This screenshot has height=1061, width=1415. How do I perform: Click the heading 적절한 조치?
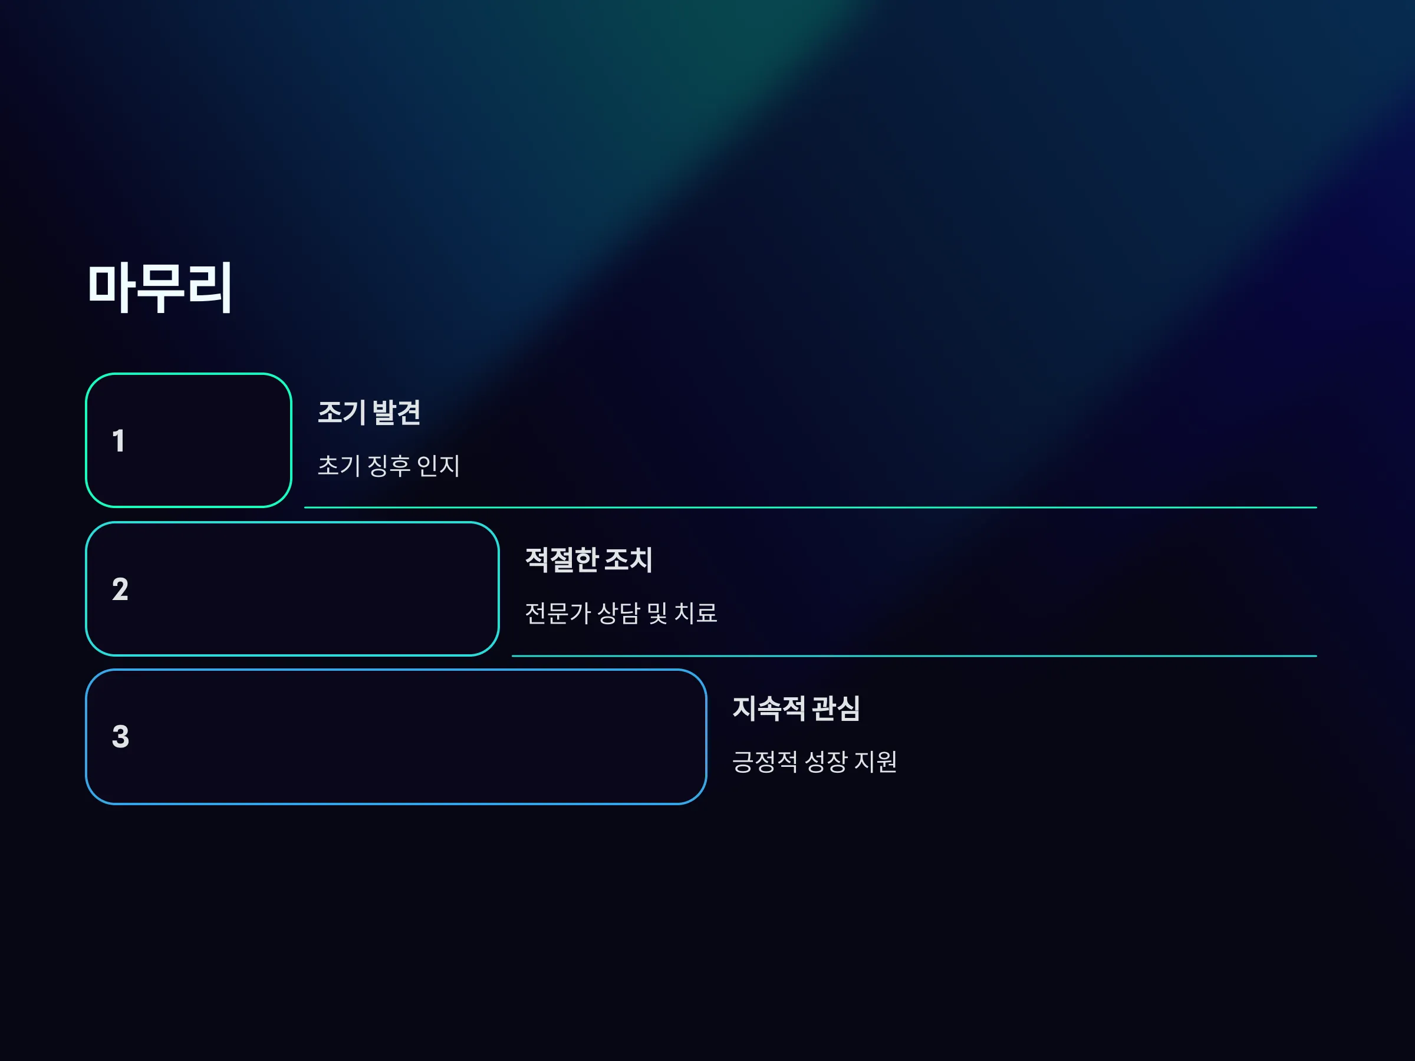588,559
